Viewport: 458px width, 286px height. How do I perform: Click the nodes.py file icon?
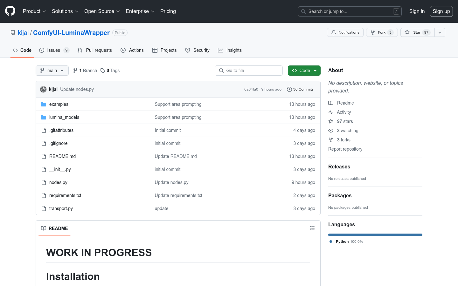44,182
